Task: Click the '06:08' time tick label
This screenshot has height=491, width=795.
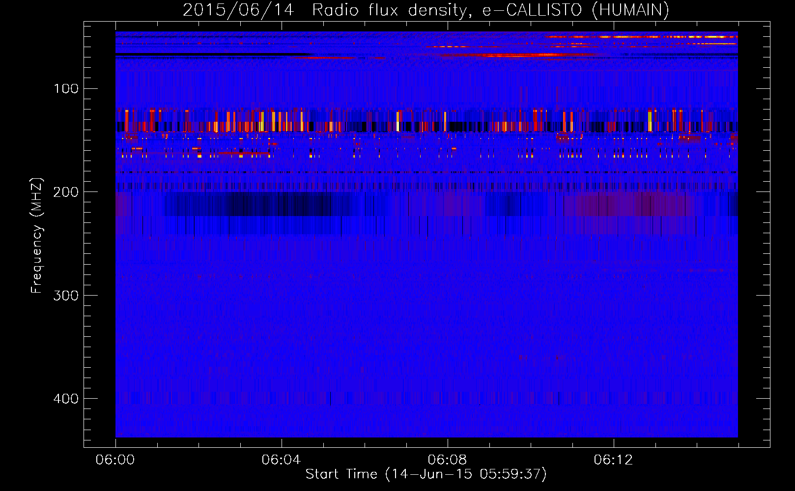Action: [x=447, y=460]
